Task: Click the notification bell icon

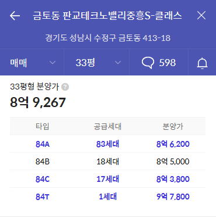Action: 202,63
